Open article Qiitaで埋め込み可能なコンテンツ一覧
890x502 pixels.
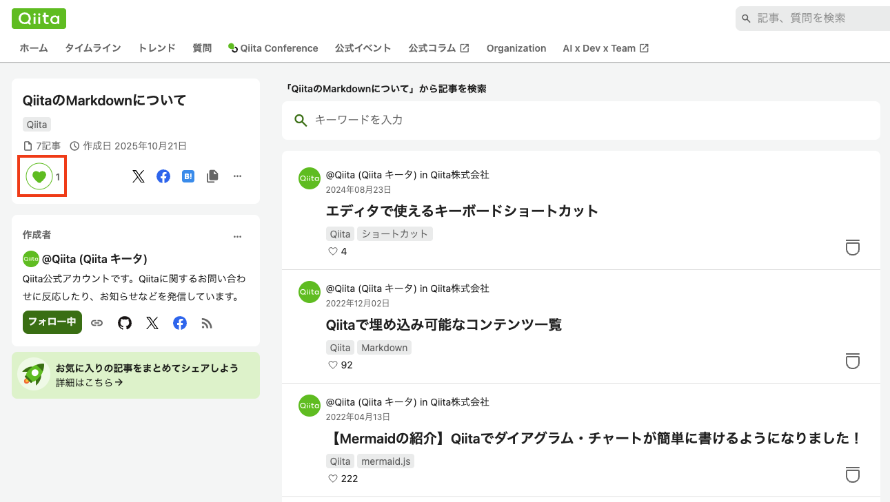click(443, 324)
